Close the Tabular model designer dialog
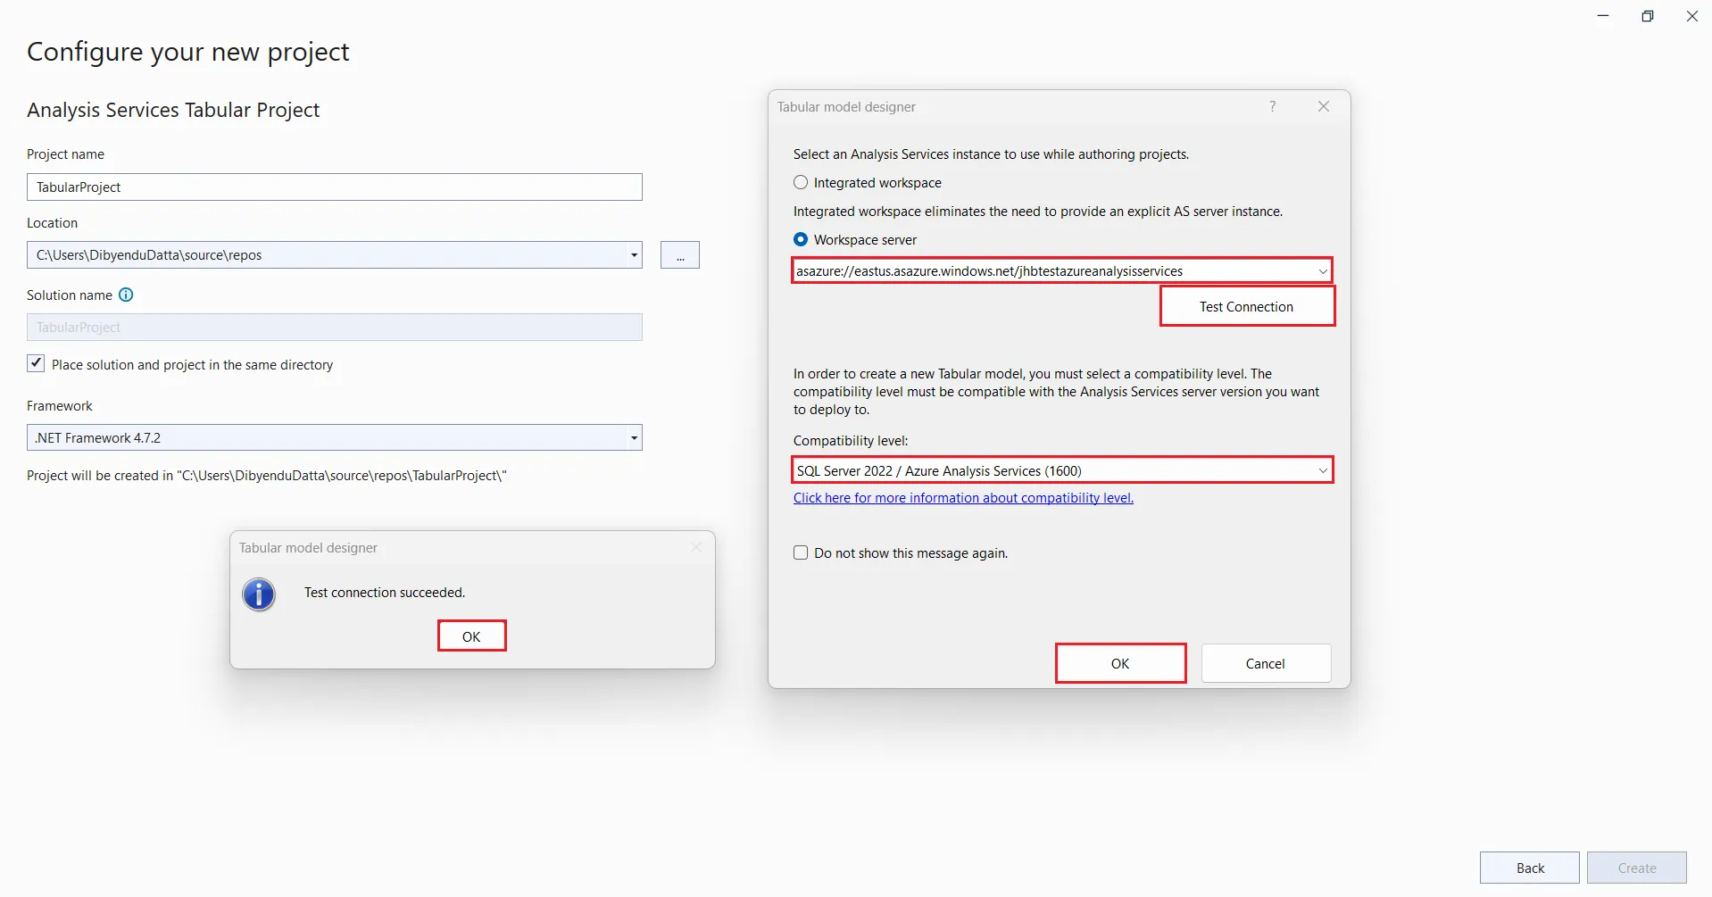This screenshot has height=897, width=1712. tap(1324, 106)
